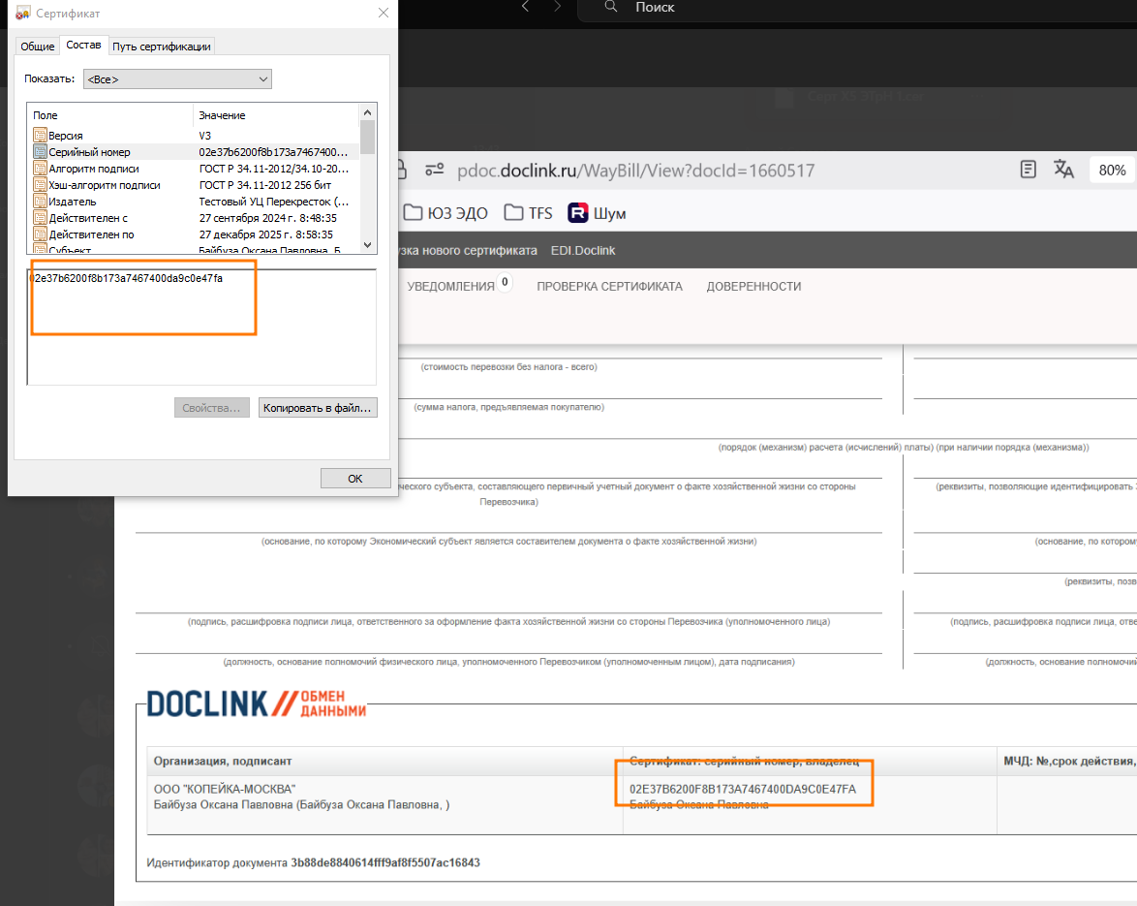Select the Действителен с row
Viewport: 1137px width, 906px height.
193,218
